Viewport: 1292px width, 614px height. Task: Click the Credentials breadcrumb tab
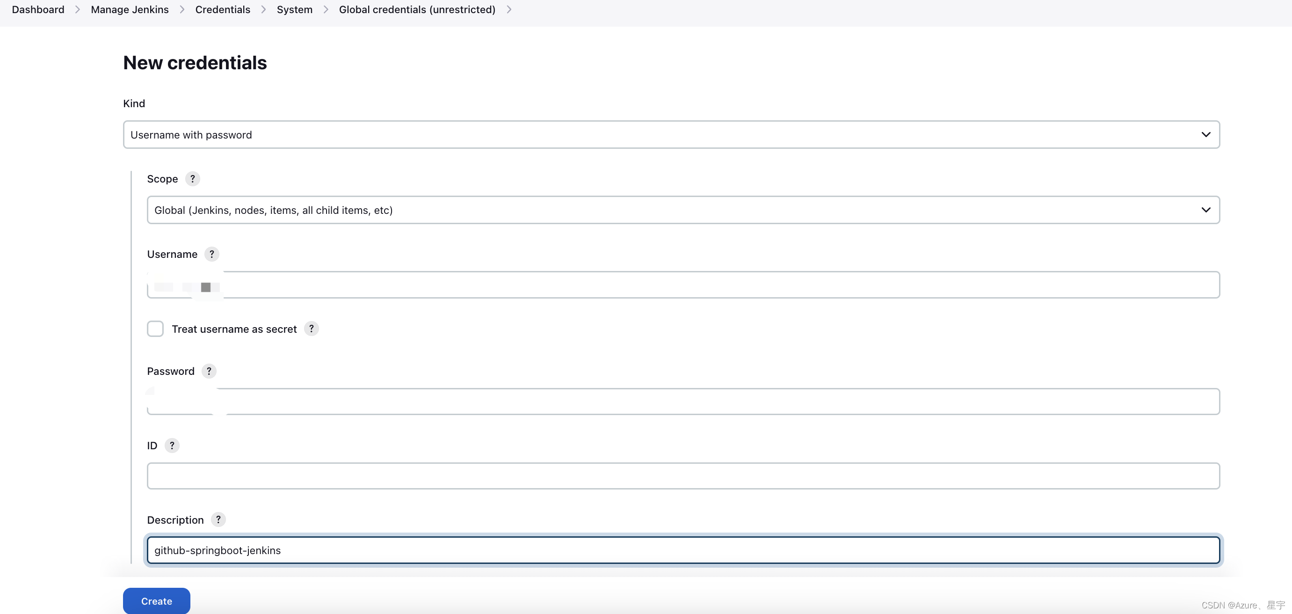click(x=223, y=9)
